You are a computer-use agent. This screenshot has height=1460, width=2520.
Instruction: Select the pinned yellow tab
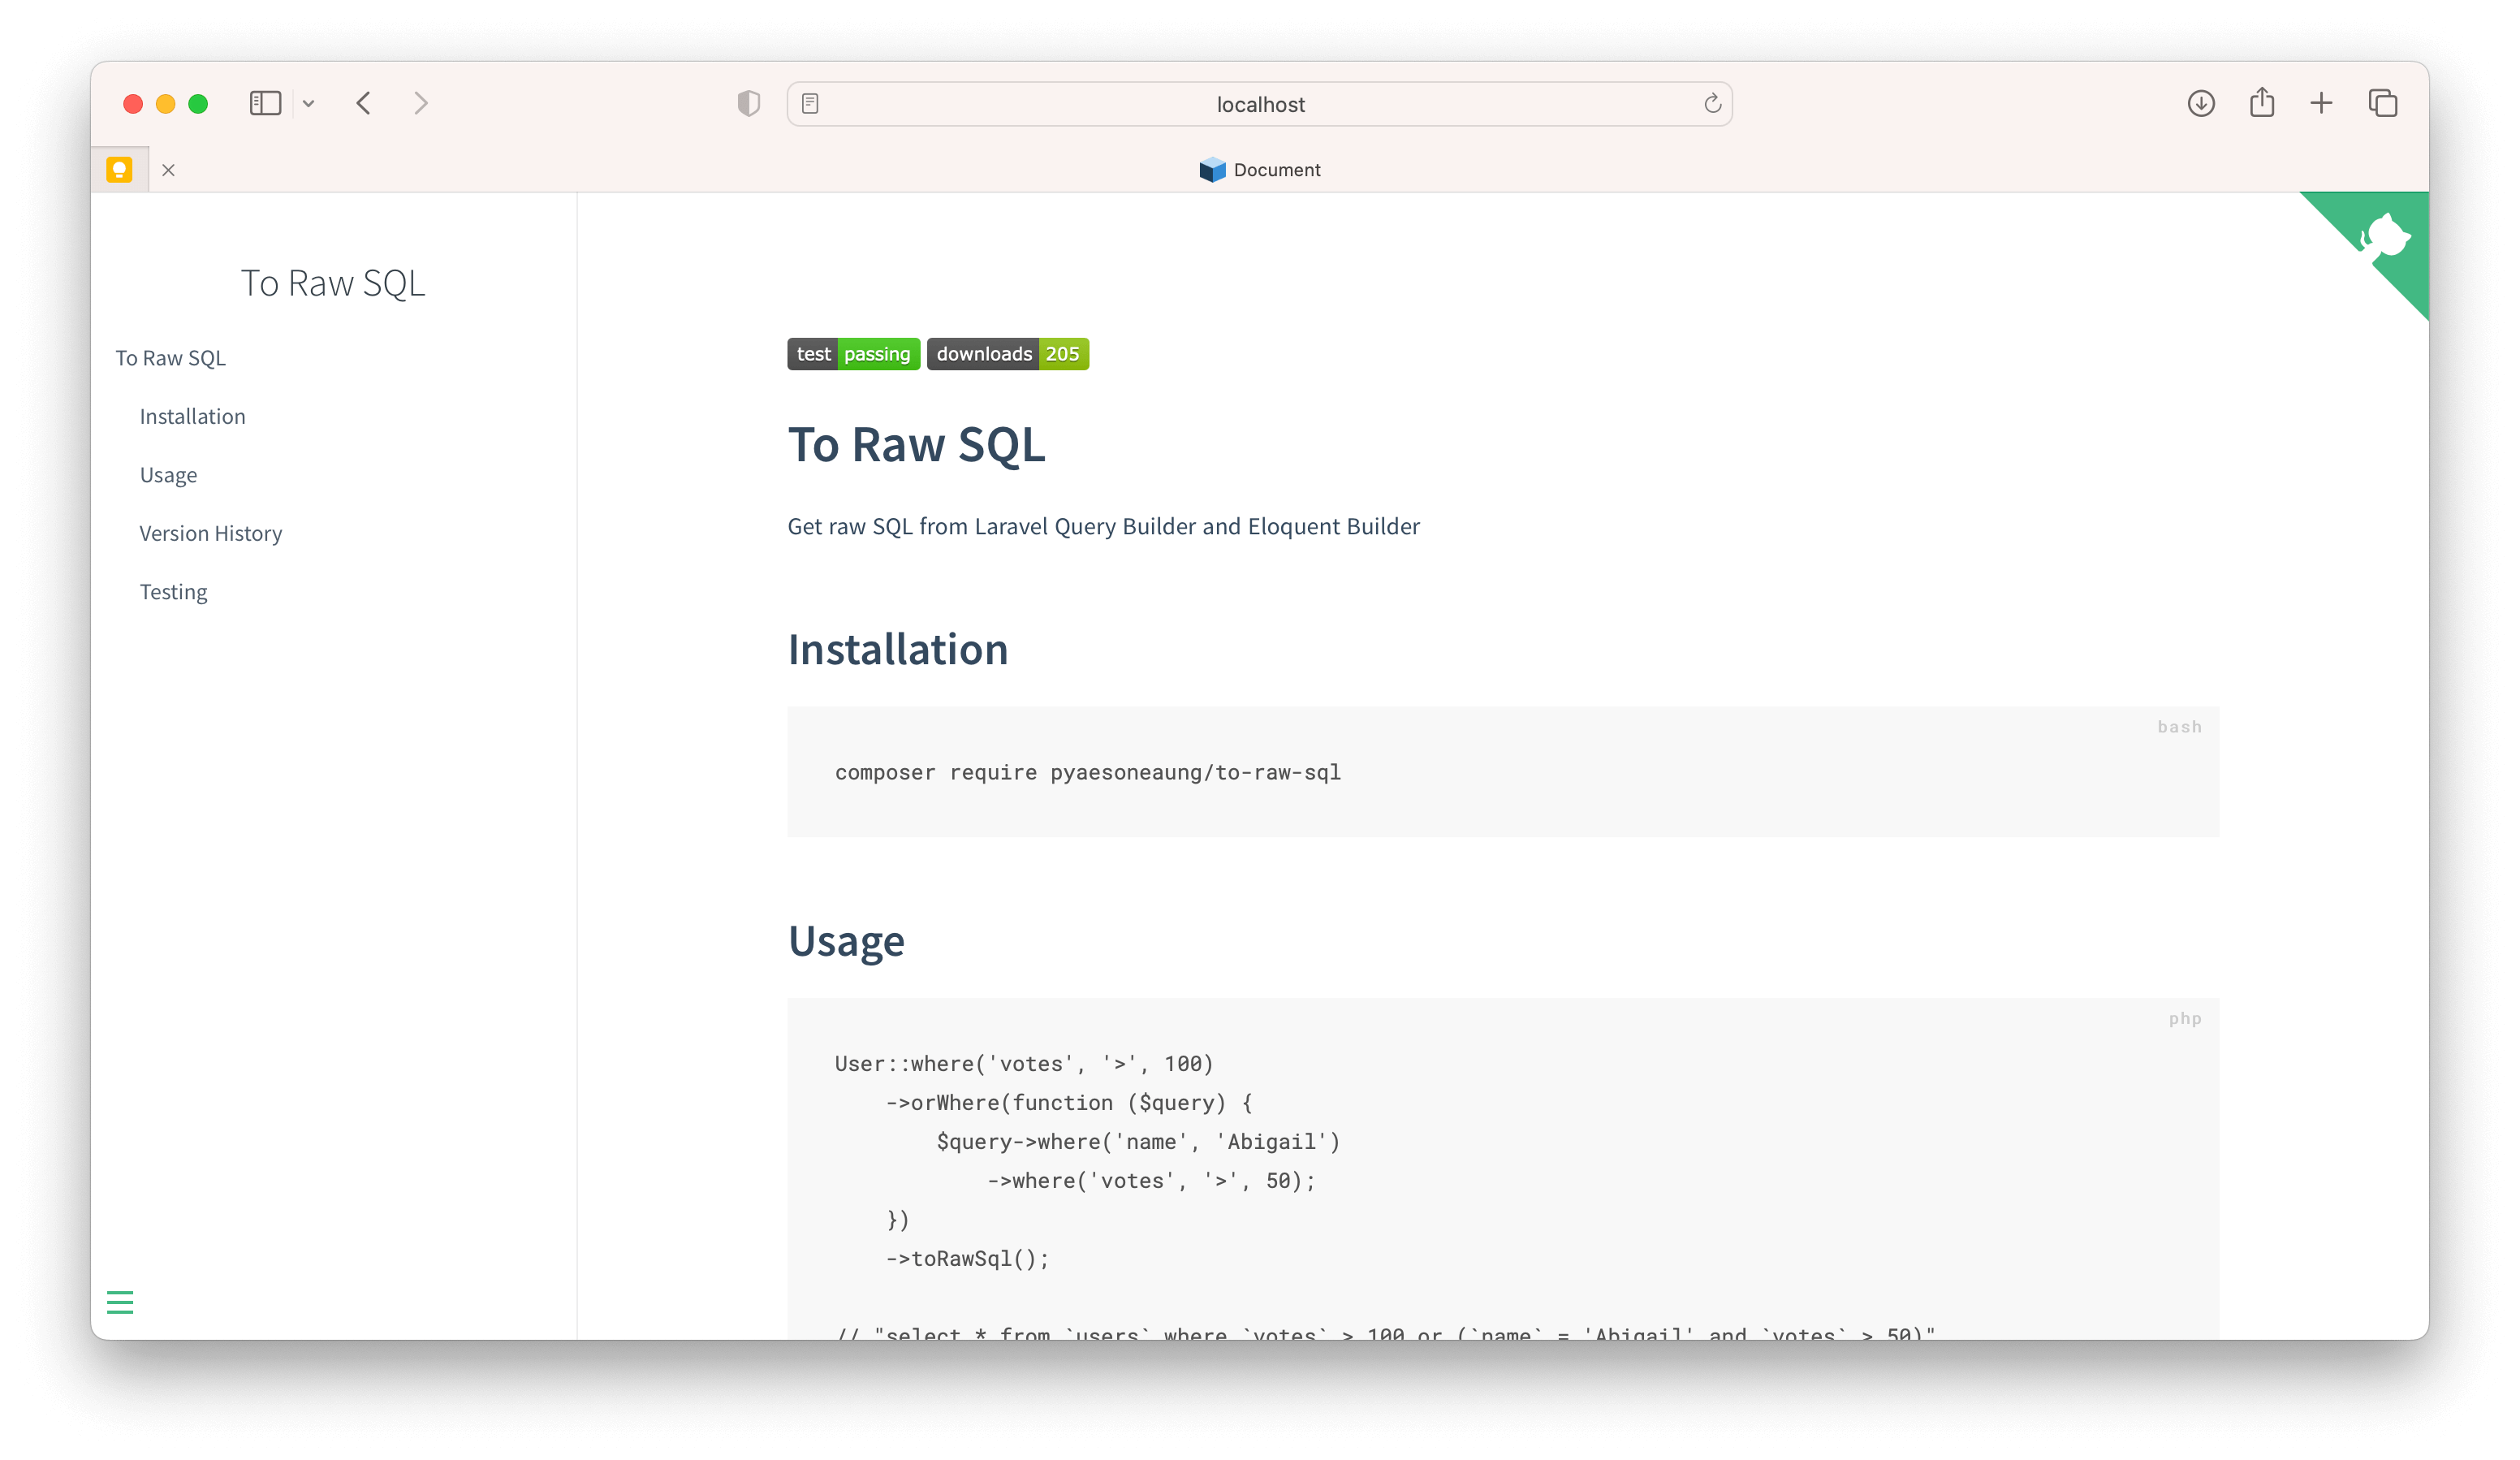coord(120,170)
